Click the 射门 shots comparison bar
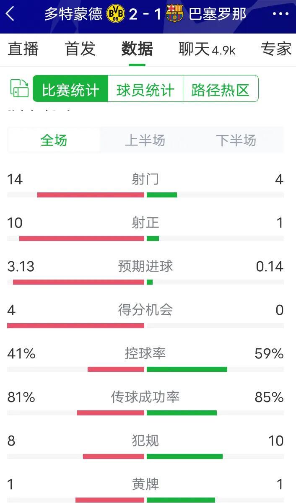296x503 pixels. click(x=145, y=195)
